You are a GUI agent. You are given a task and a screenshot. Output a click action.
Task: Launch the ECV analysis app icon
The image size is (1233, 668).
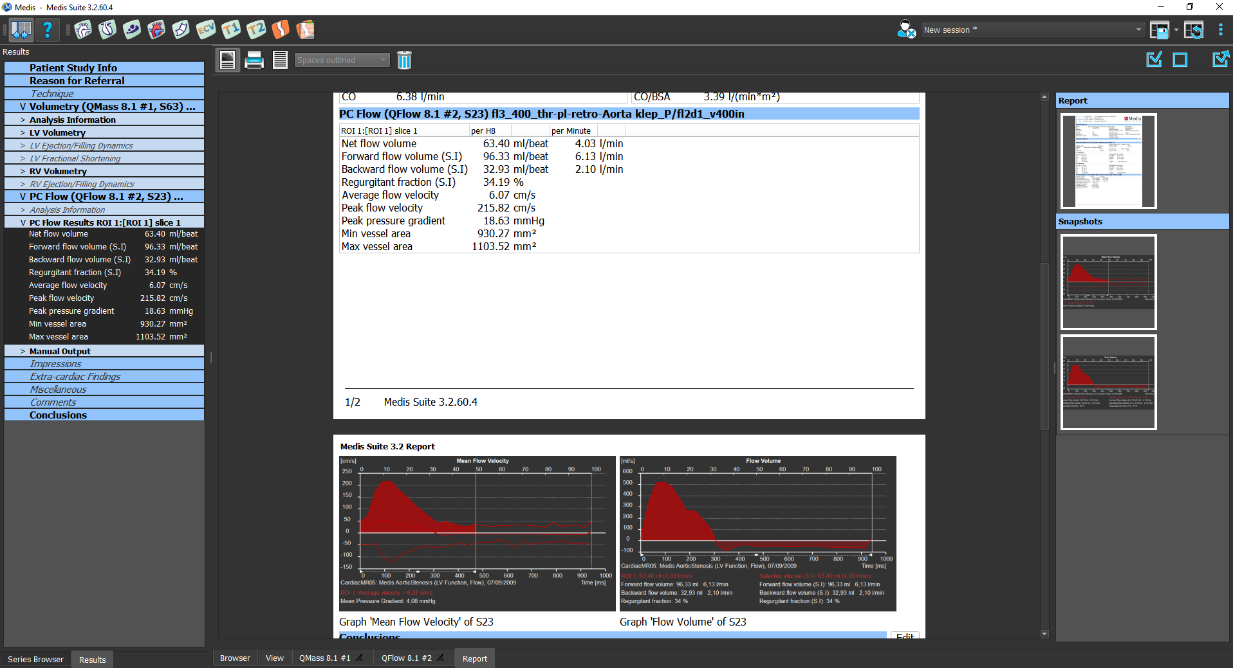[x=206, y=30]
